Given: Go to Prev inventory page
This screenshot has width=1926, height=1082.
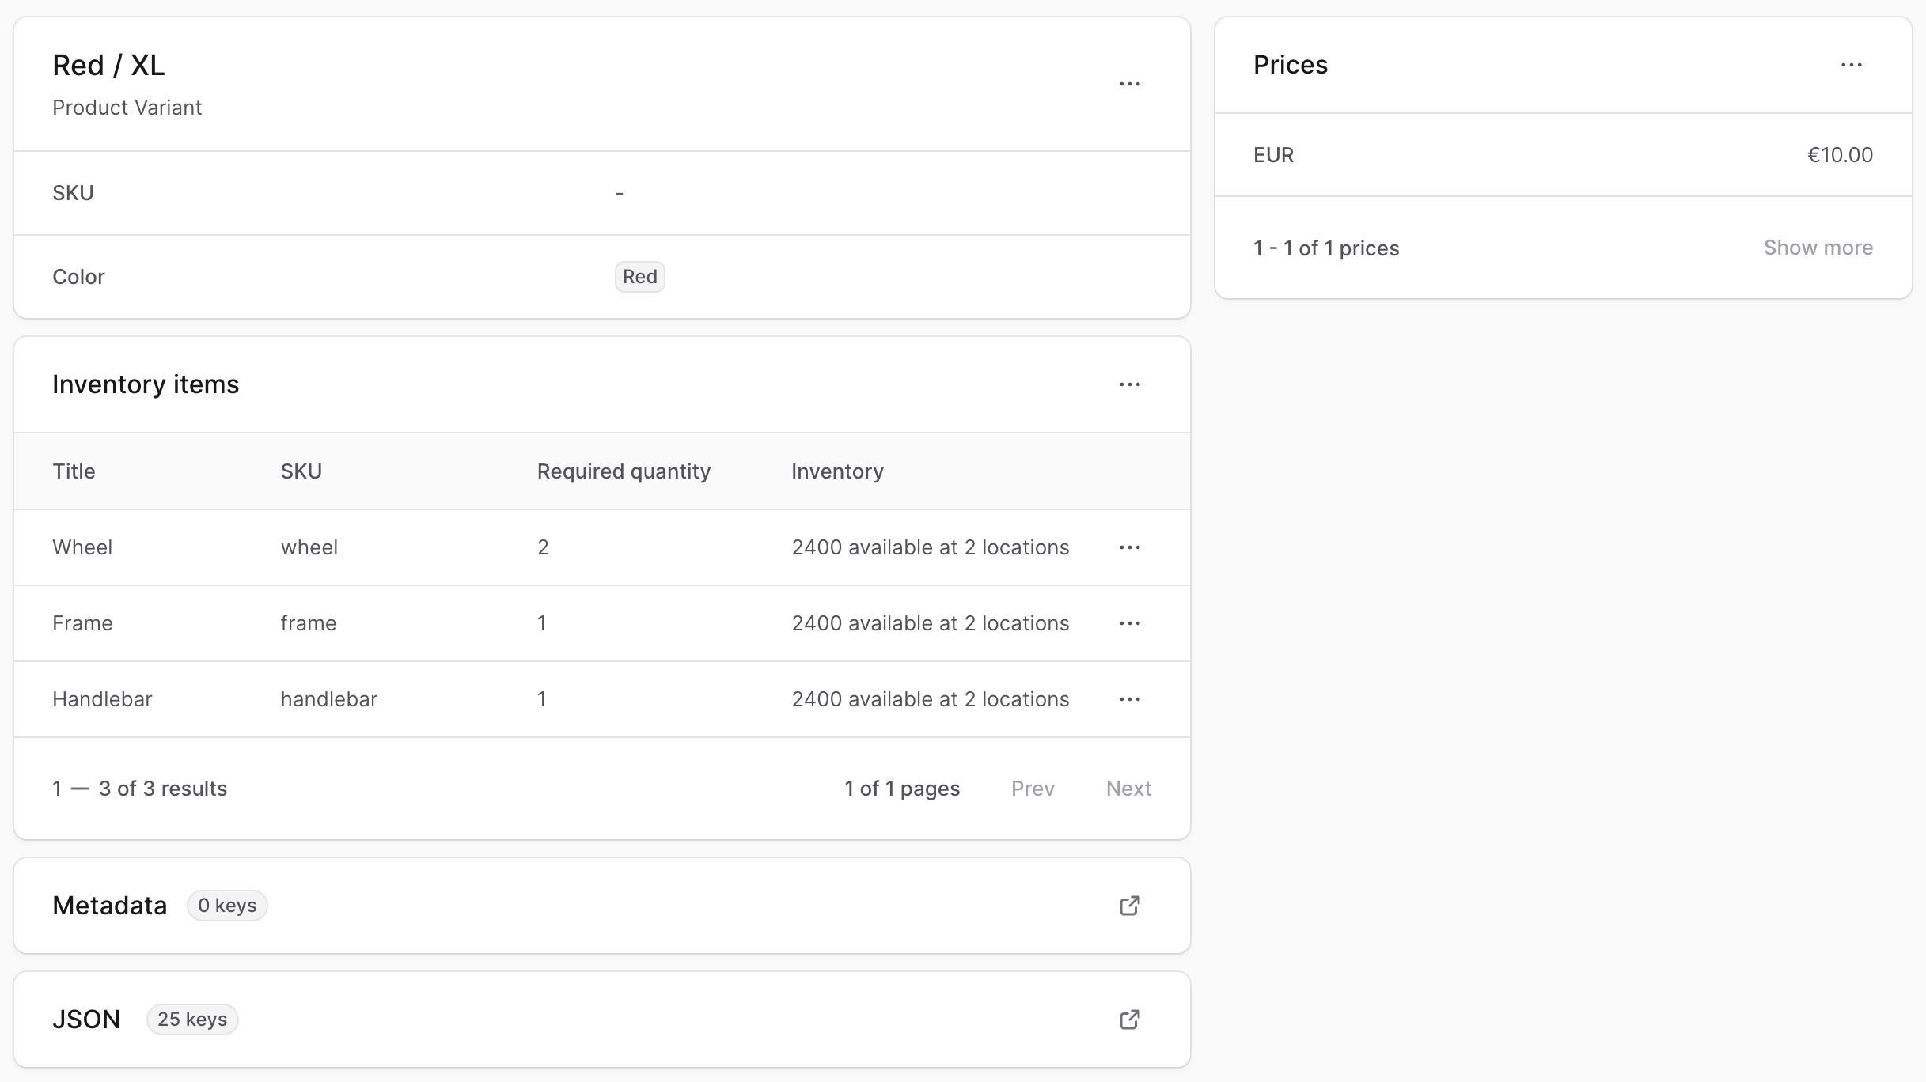Looking at the screenshot, I should 1032,789.
